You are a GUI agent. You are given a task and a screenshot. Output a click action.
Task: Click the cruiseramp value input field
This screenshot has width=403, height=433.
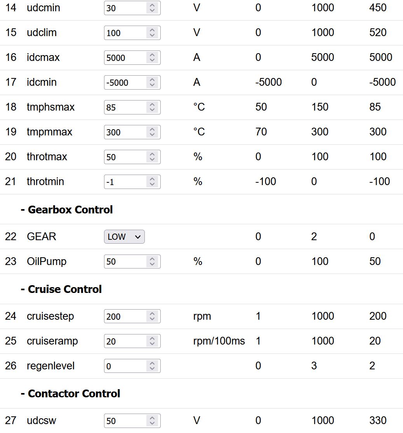125,341
